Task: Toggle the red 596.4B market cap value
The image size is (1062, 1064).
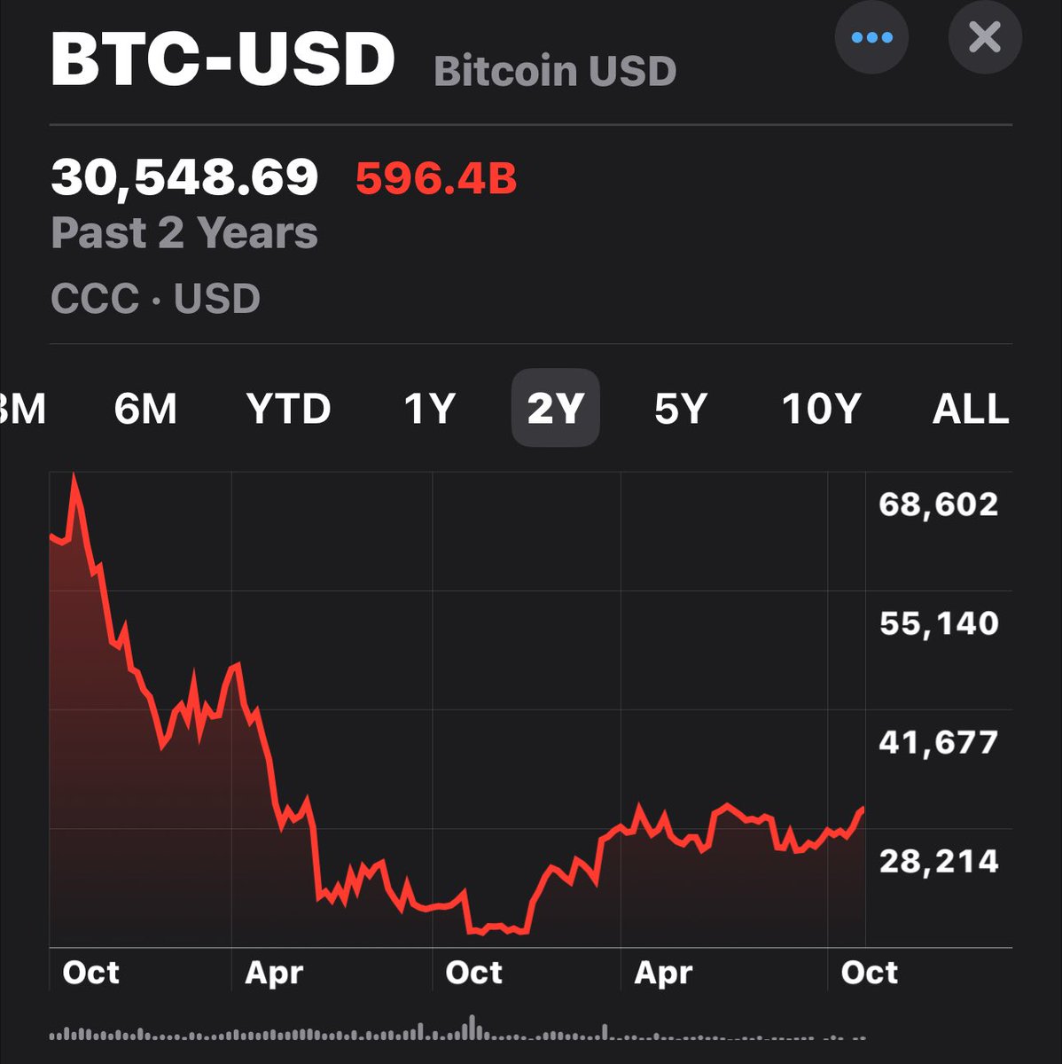Action: 435,178
